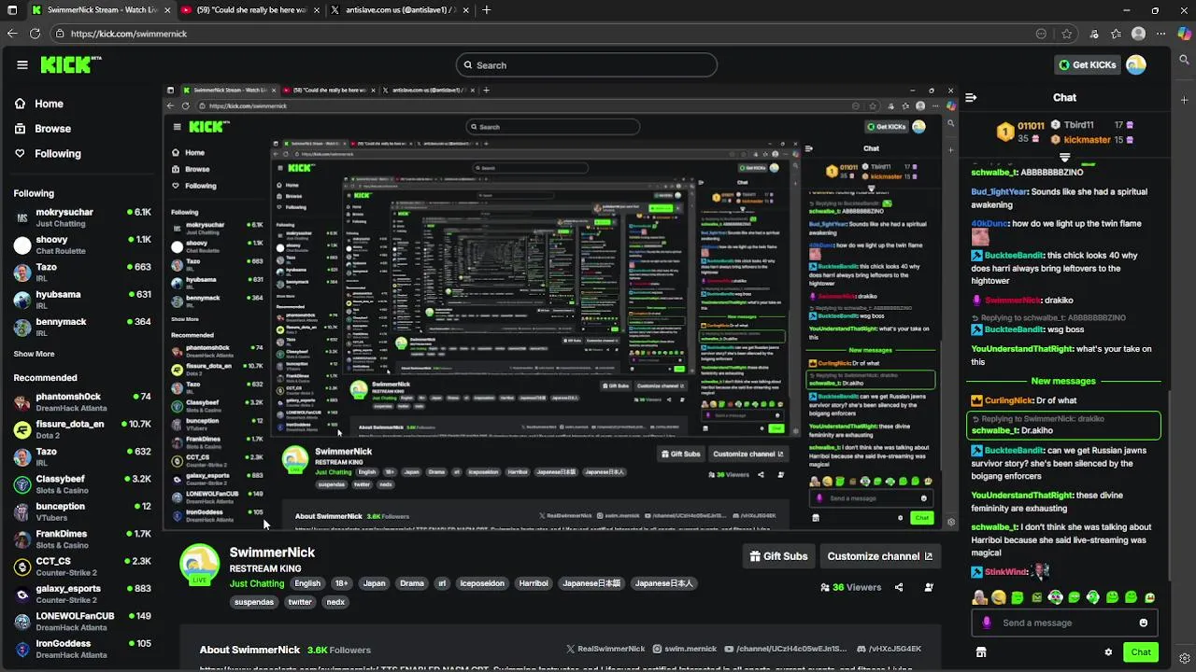Select the suspendas tag
This screenshot has height=672, width=1196.
point(254,602)
